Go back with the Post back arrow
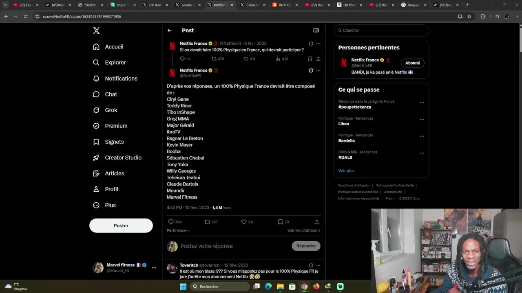Screen dimensions: 522x293 (170, 31)
